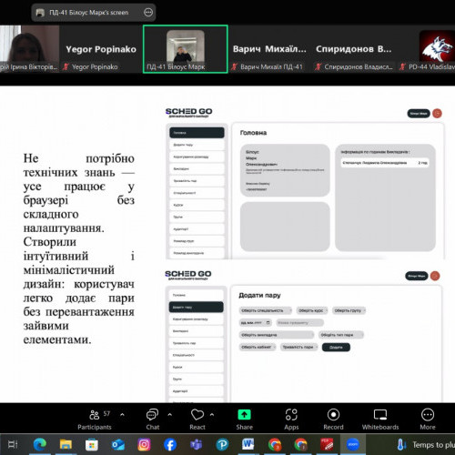Open the Zoom Apps menu
The image size is (455, 455).
[x=291, y=420]
